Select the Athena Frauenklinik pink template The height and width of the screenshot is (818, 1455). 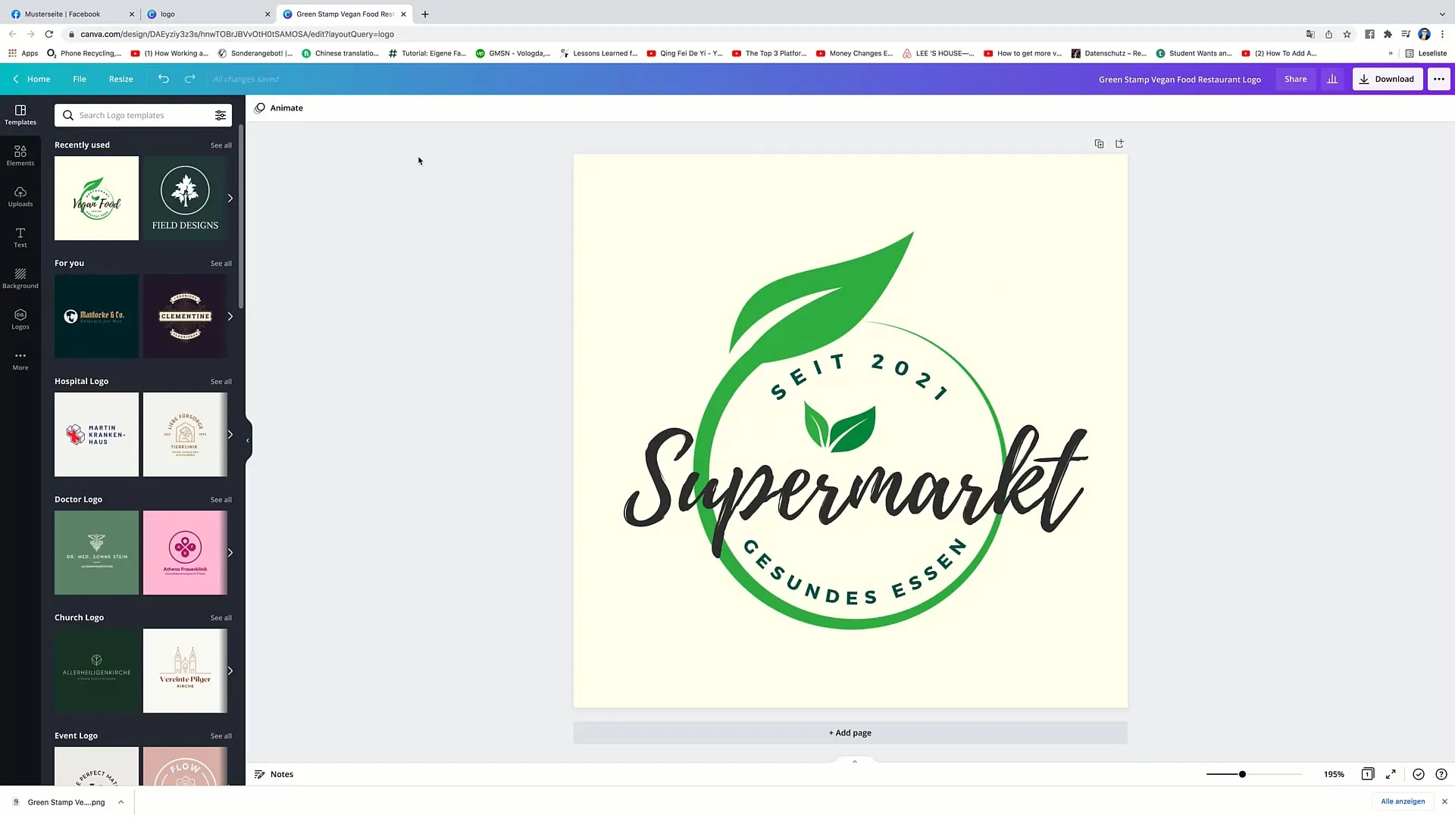(185, 553)
